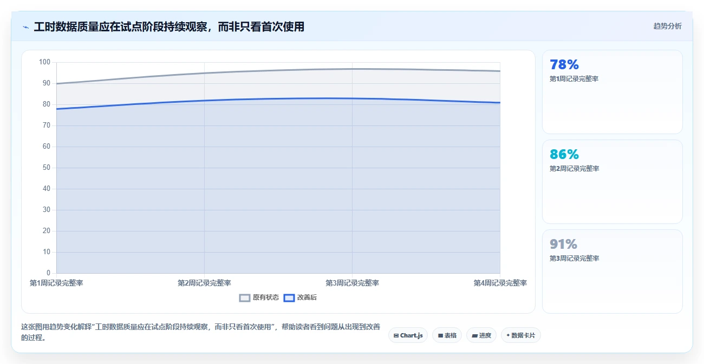Click x-axis label 第2周记录完整率

204,283
